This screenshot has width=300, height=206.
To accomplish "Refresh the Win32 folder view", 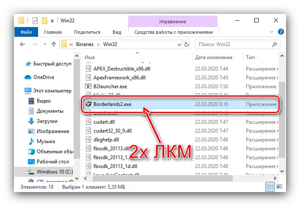I will 187,44.
